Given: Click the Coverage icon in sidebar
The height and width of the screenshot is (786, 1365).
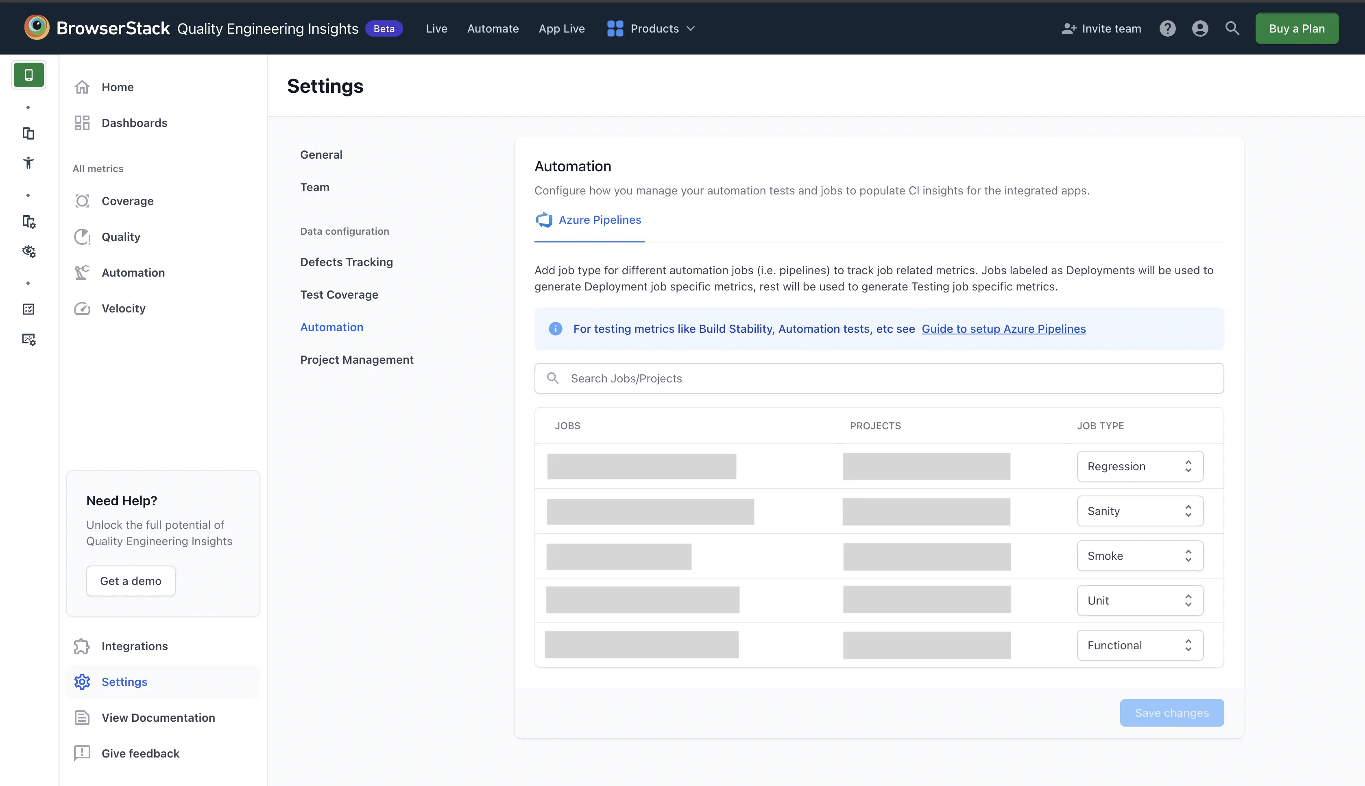Looking at the screenshot, I should coord(83,201).
